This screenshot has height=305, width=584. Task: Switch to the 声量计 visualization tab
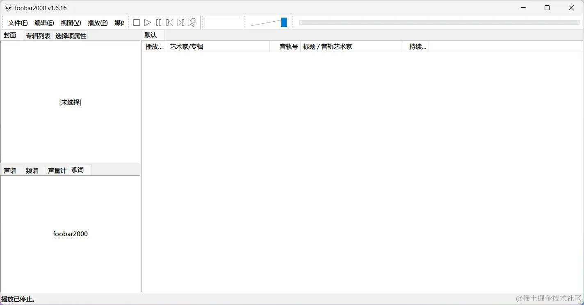(56, 170)
